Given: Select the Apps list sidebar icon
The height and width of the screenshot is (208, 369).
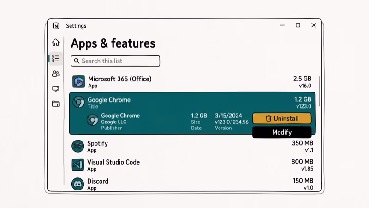Looking at the screenshot, I should pos(56,59).
